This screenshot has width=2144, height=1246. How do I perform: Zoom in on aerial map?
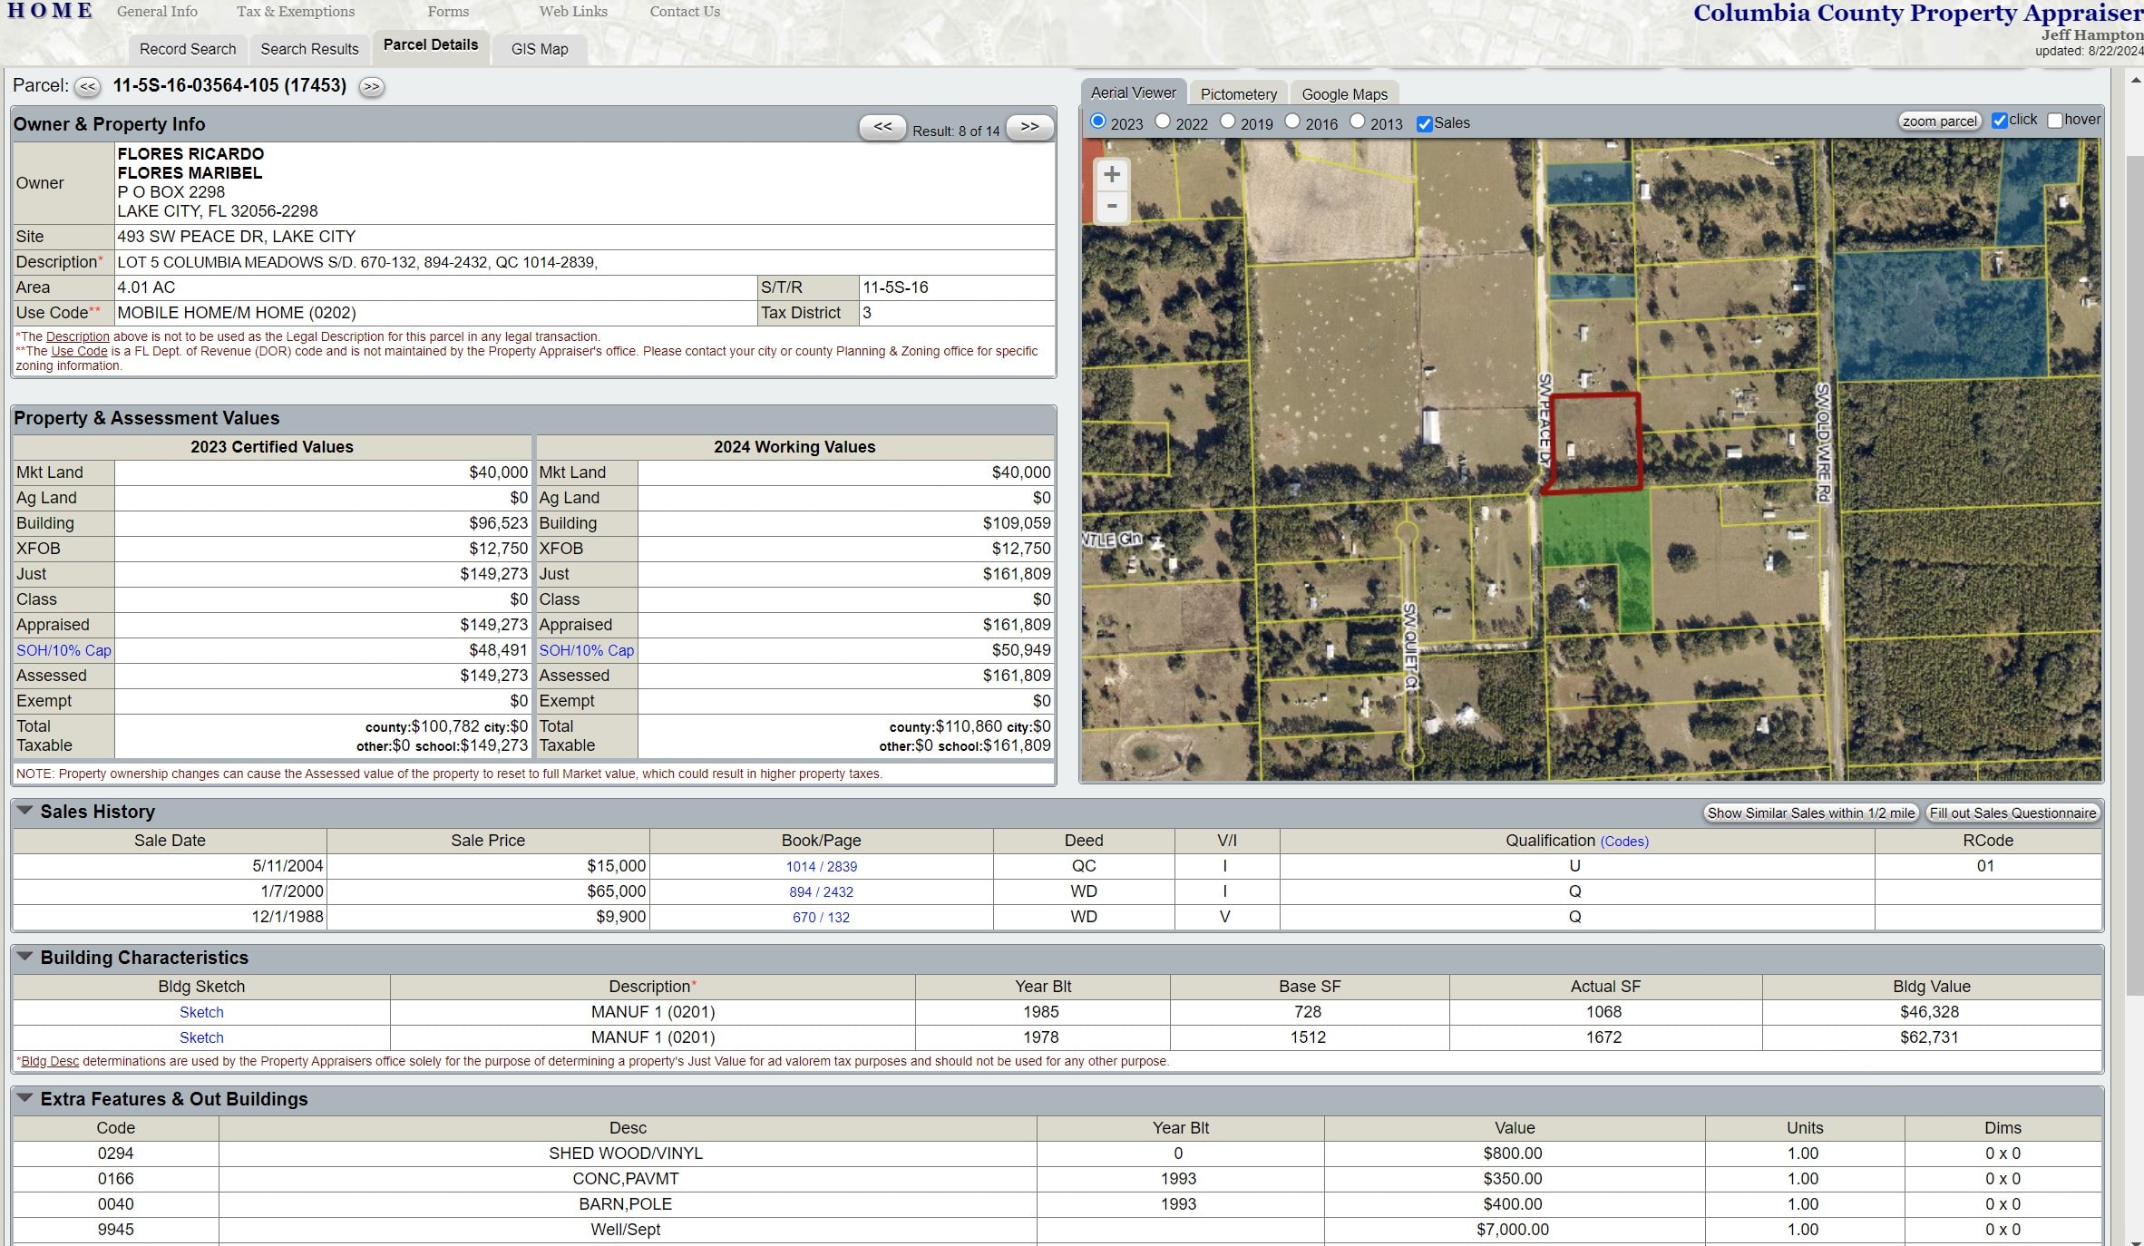pyautogui.click(x=1112, y=174)
